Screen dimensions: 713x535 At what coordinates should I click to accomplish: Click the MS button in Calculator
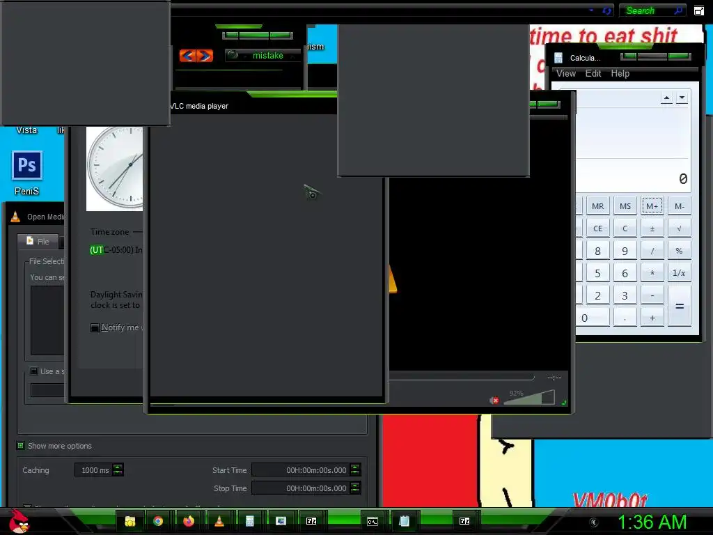625,206
